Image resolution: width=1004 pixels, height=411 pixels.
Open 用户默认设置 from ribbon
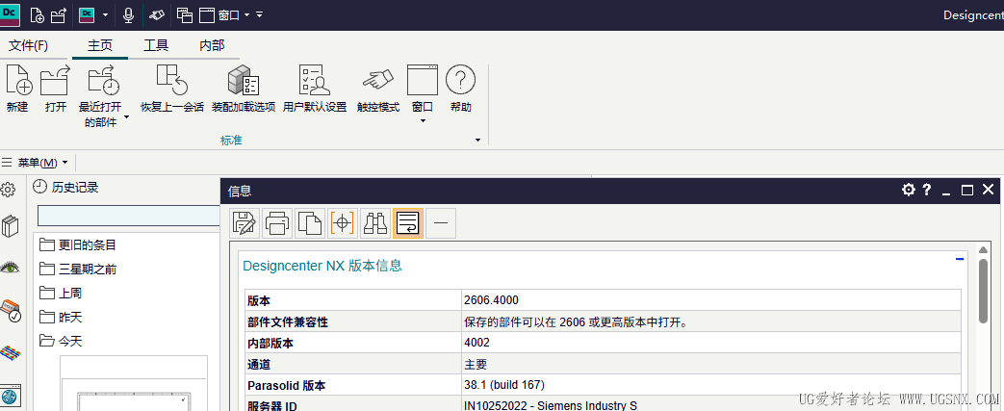[315, 89]
